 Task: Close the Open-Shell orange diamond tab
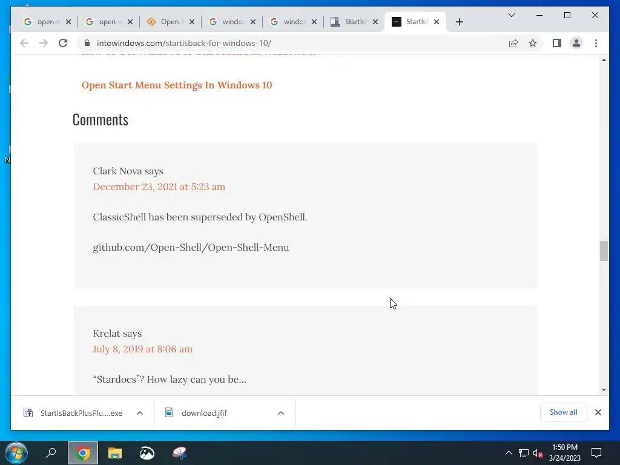click(192, 22)
